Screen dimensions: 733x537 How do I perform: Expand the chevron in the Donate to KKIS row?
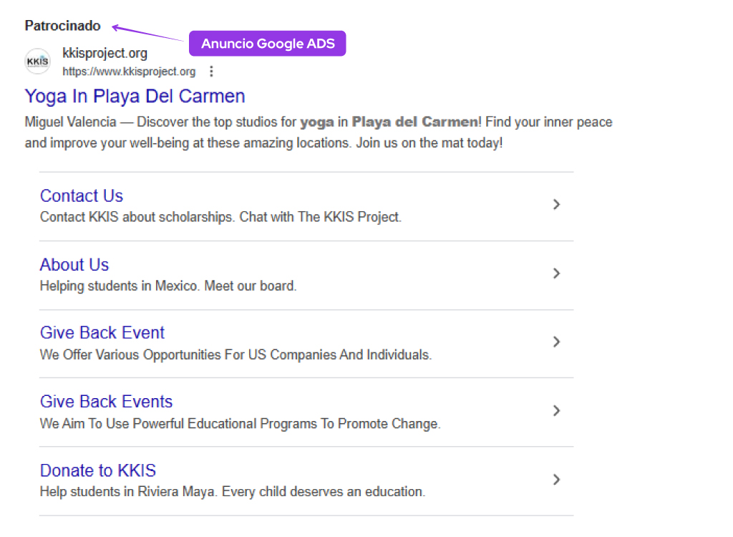coord(556,480)
